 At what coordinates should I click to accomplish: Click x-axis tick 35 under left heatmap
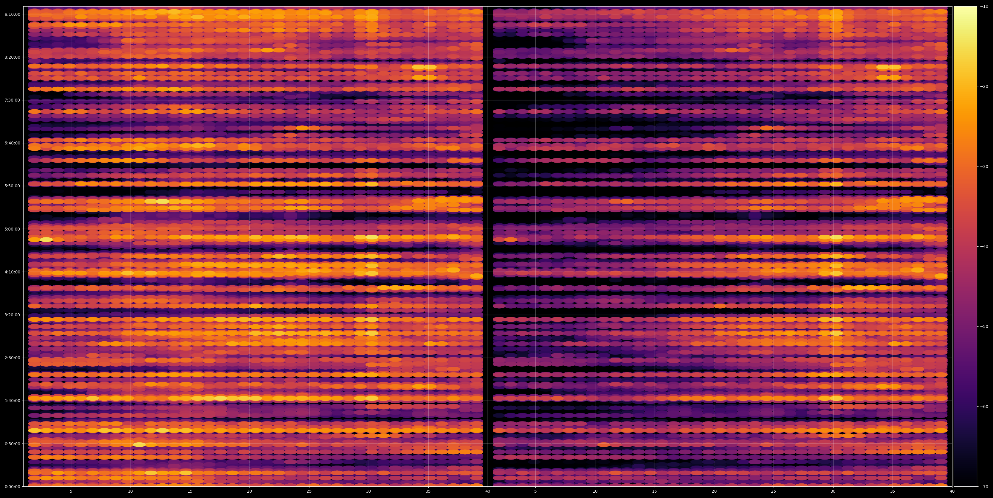(428, 491)
